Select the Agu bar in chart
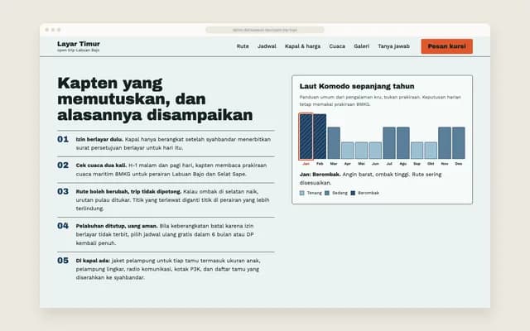The width and height of the screenshot is (530, 331). pyautogui.click(x=403, y=143)
